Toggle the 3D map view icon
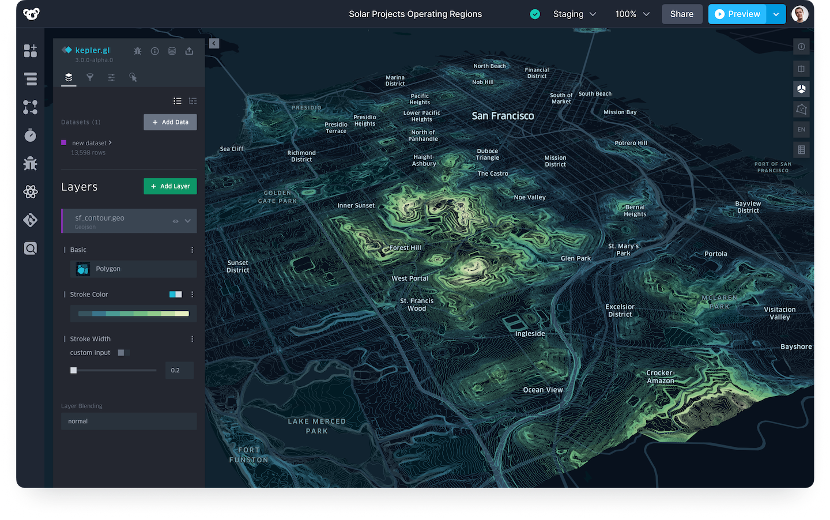The image size is (830, 520). click(801, 89)
